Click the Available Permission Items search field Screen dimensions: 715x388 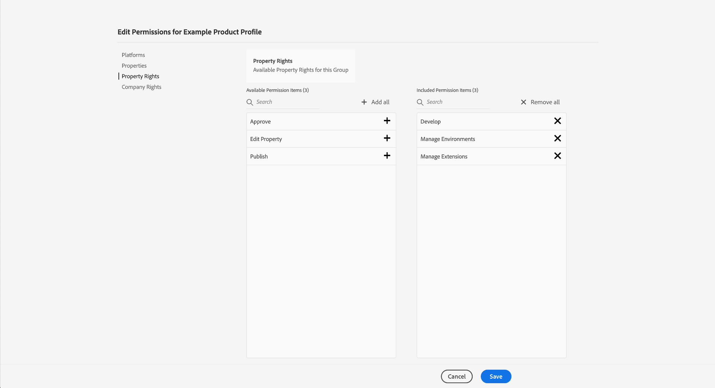pos(287,102)
